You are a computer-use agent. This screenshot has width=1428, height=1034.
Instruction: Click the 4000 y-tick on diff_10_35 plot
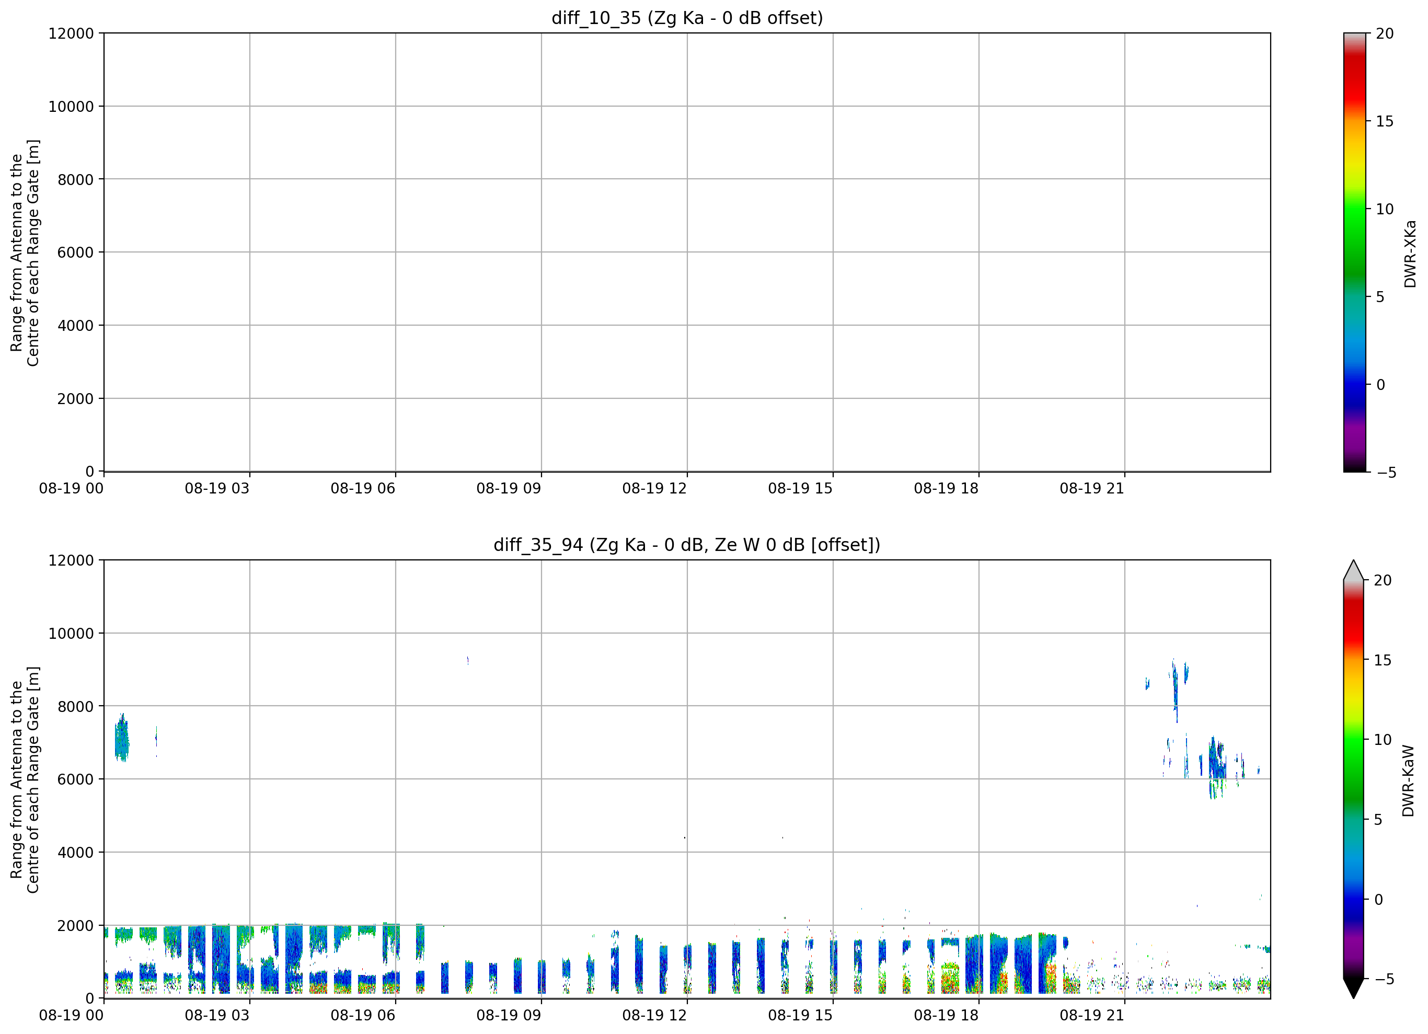point(76,326)
